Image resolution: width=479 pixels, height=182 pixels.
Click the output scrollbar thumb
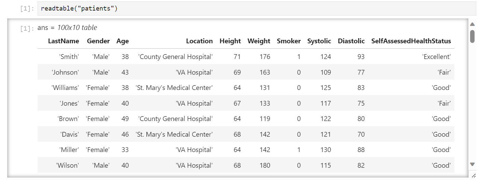472,36
